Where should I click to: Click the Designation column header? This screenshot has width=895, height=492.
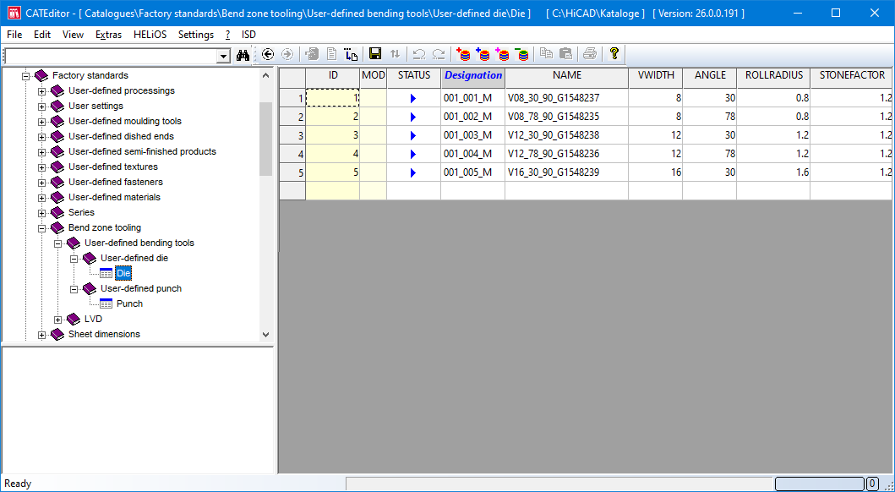(473, 75)
